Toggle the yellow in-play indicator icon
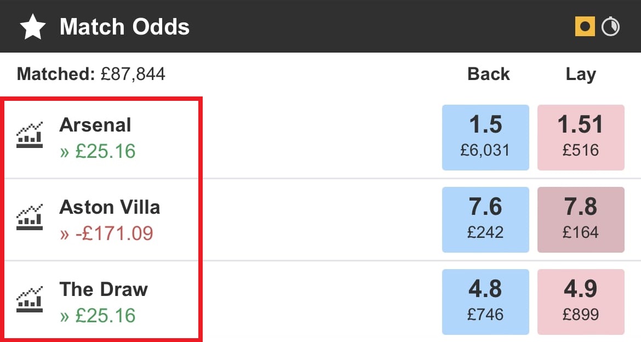This screenshot has height=342, width=641. click(x=585, y=26)
